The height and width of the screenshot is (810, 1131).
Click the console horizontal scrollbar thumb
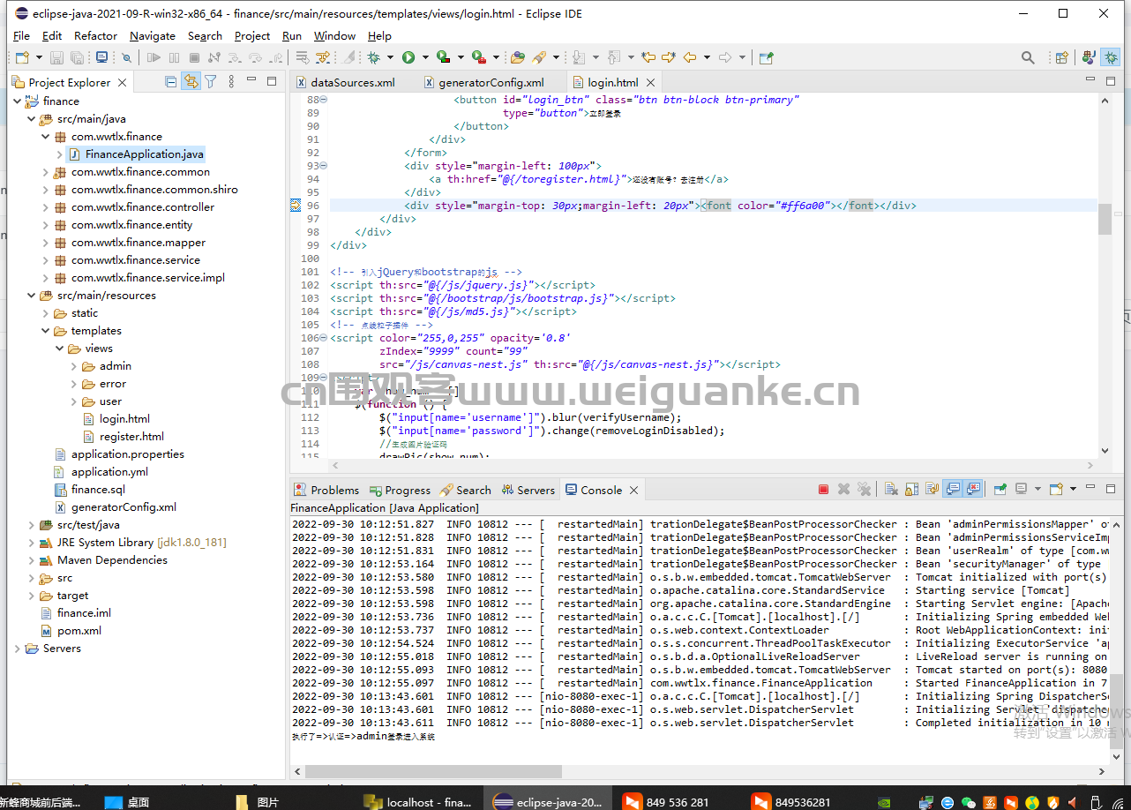pyautogui.click(x=431, y=771)
